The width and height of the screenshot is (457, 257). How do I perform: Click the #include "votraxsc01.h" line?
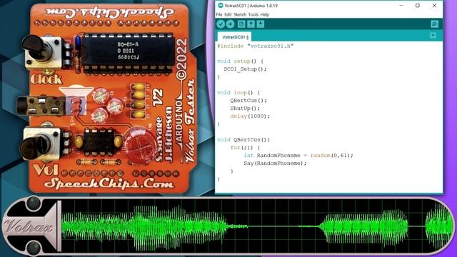256,46
